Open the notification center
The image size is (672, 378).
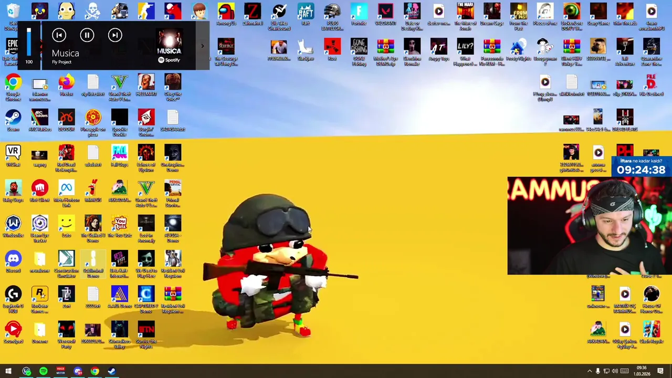coord(660,371)
